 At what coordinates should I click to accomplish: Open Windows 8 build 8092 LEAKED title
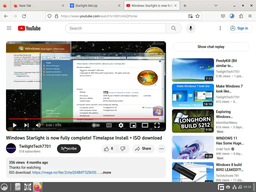tap(229, 167)
